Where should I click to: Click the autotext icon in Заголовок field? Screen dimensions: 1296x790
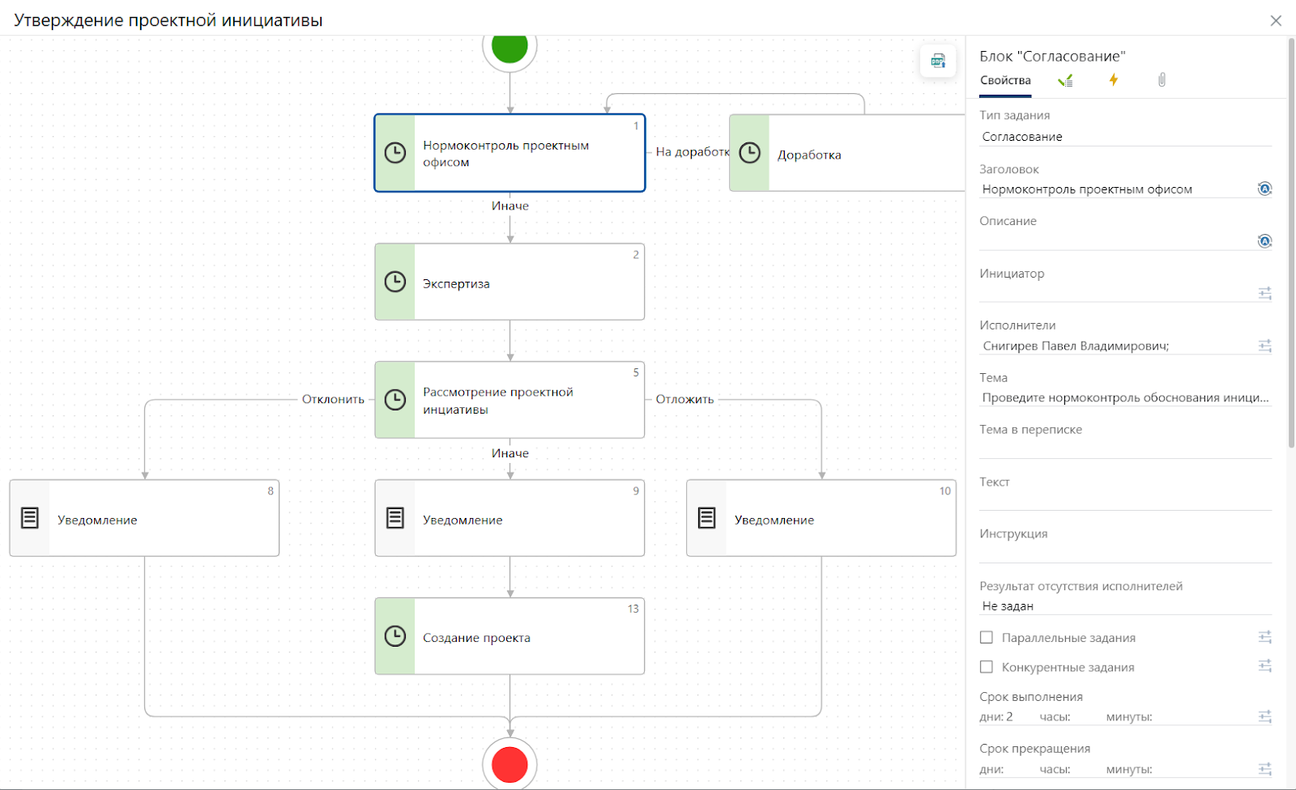[x=1264, y=189]
